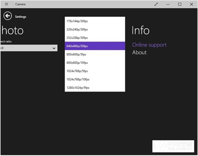Click the Info section heading
This screenshot has height=156, width=198.
tap(140, 30)
